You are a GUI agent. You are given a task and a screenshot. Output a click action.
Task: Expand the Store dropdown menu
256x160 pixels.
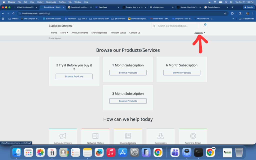64,33
